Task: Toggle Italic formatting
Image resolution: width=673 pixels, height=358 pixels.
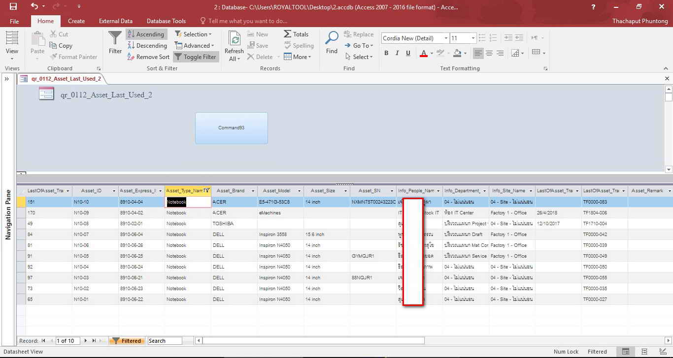Action: (397, 53)
